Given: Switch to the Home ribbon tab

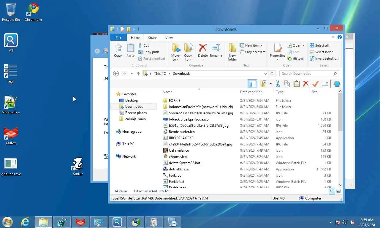Looking at the screenshot, I should coord(135,38).
